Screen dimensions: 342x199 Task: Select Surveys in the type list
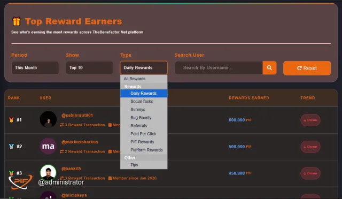(144, 110)
